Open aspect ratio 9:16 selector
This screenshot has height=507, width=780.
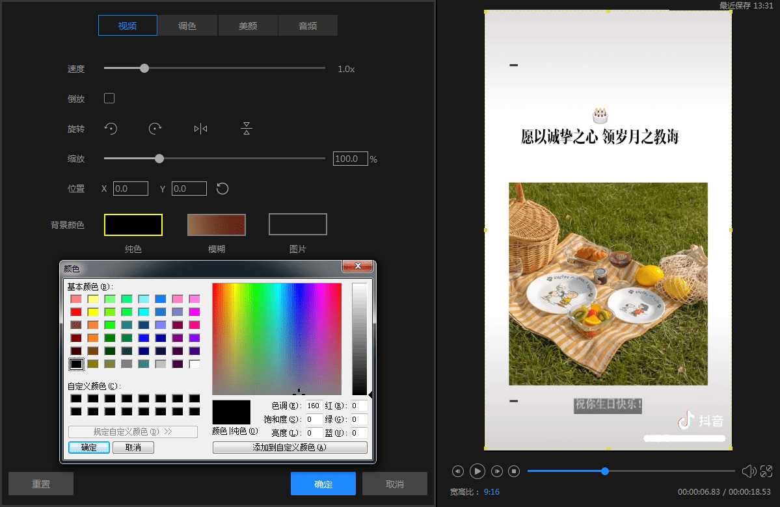coord(492,492)
